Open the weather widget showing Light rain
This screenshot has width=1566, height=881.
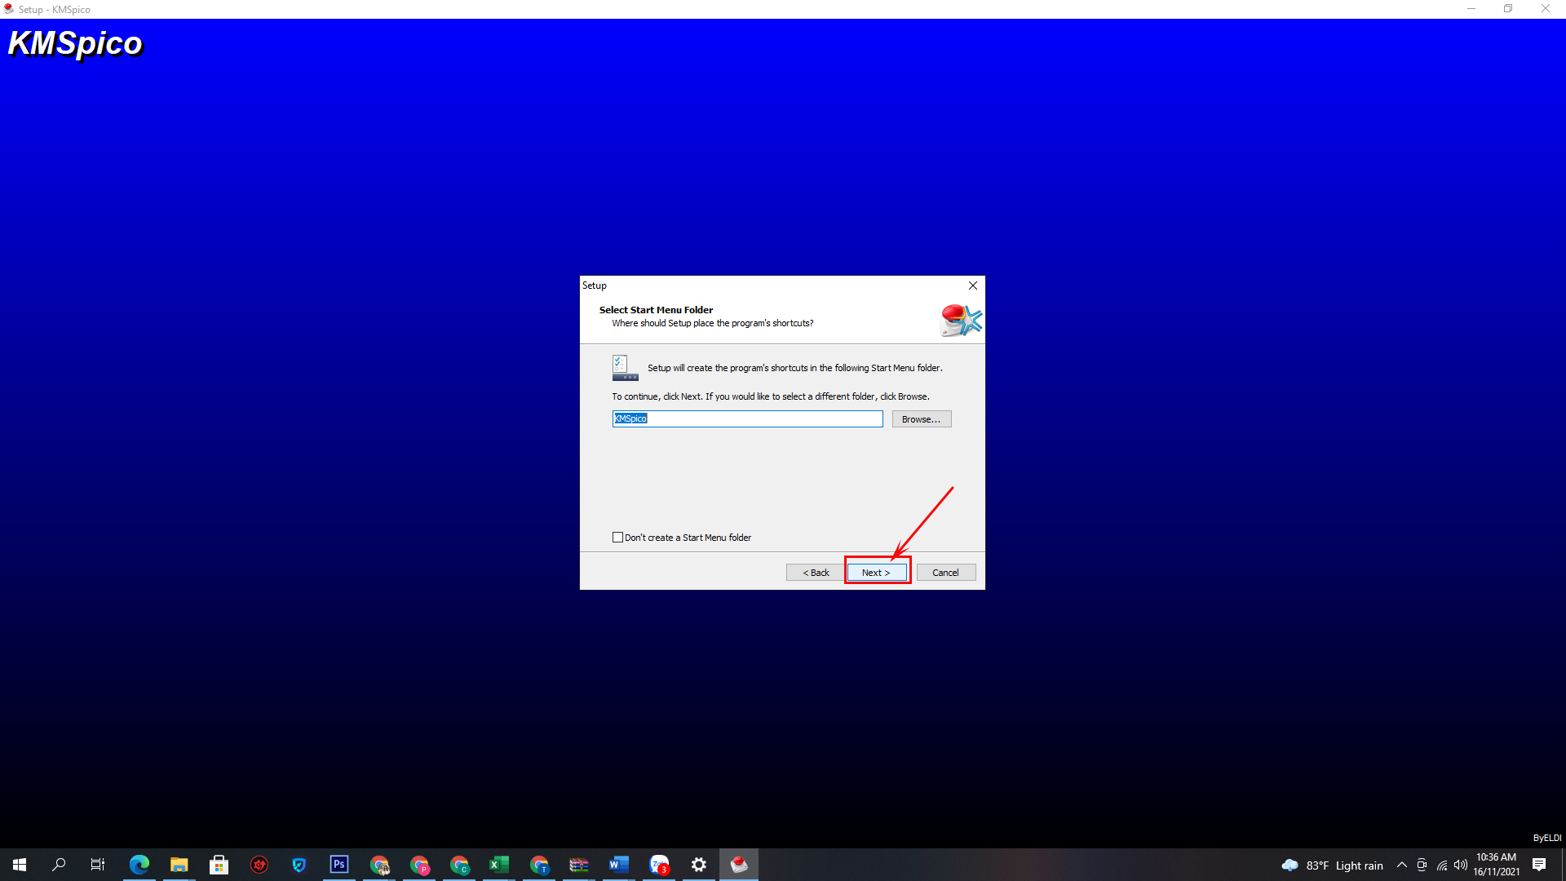coord(1333,865)
